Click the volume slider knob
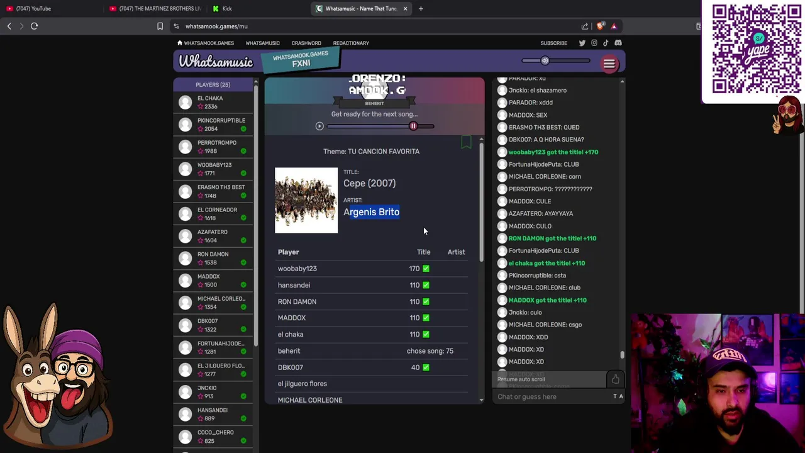805x453 pixels. tap(545, 61)
